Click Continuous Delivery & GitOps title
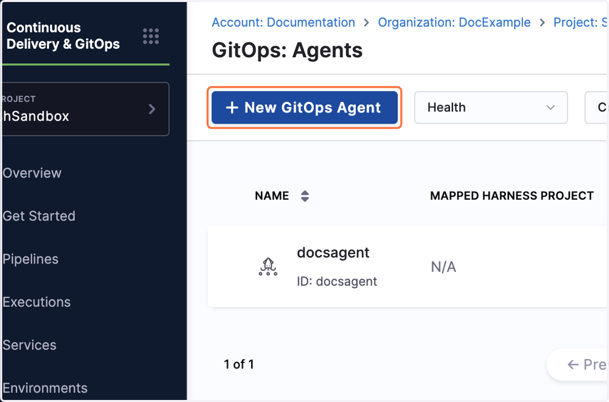Screen dimensions: 609x402 63,36
